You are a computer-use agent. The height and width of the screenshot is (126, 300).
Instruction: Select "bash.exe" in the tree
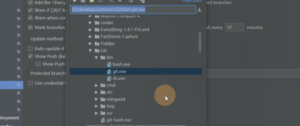[121, 64]
